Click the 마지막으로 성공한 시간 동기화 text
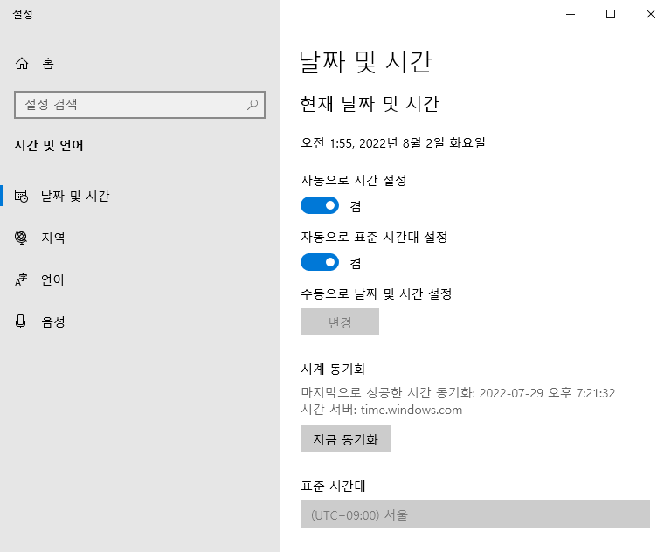The height and width of the screenshot is (552, 671). coord(388,392)
